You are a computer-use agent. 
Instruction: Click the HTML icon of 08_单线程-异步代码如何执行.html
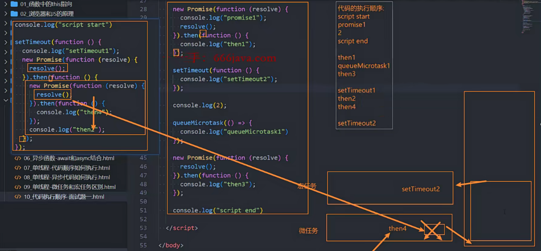click(18, 177)
